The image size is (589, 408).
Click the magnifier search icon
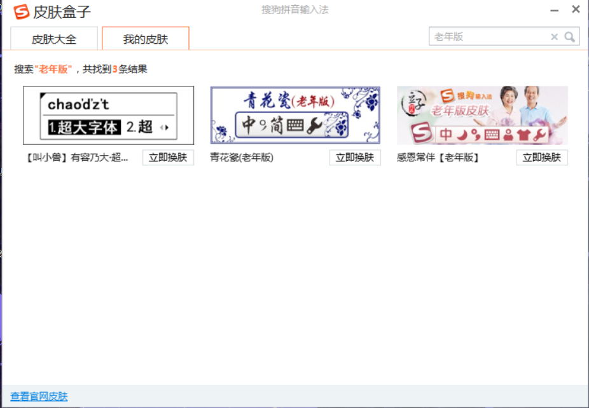pyautogui.click(x=569, y=37)
